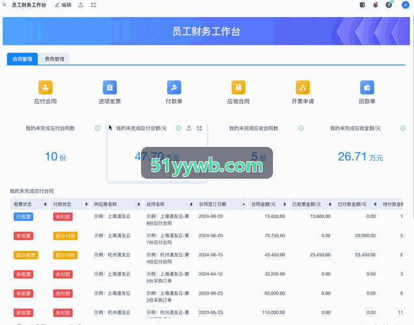Click the share icon in top toolbar
This screenshot has height=325, width=414.
(81, 5)
